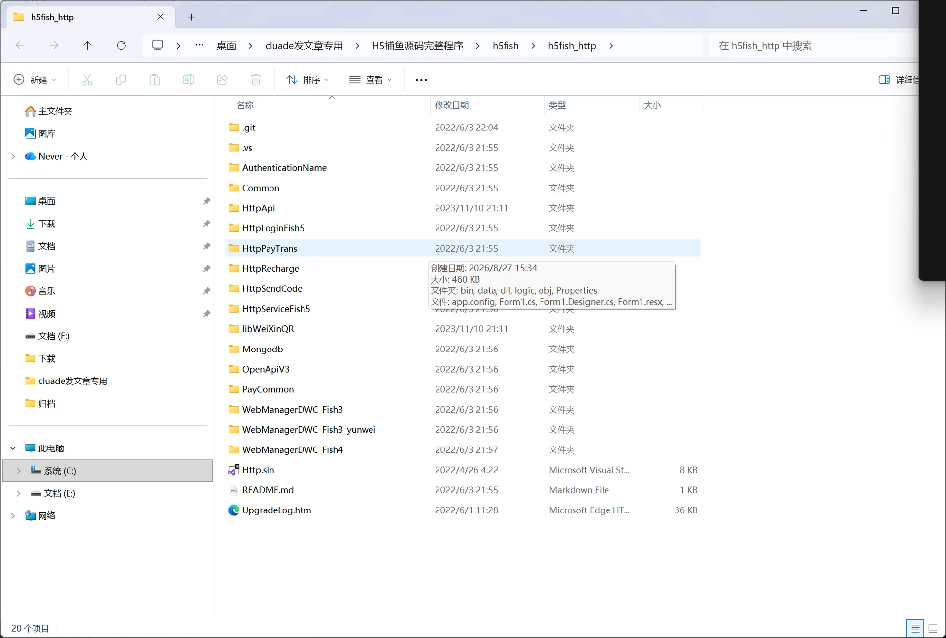Image resolution: width=946 pixels, height=638 pixels.
Task: Click the H5捕鱼源码完整程序 breadcrumb
Action: [x=417, y=46]
